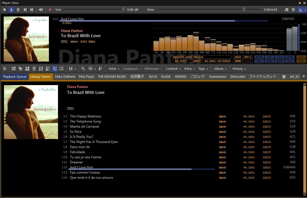Image resolution: width=307 pixels, height=198 pixels.
Task: Click the large album cover in Library Viewer
Action: (x=31, y=112)
